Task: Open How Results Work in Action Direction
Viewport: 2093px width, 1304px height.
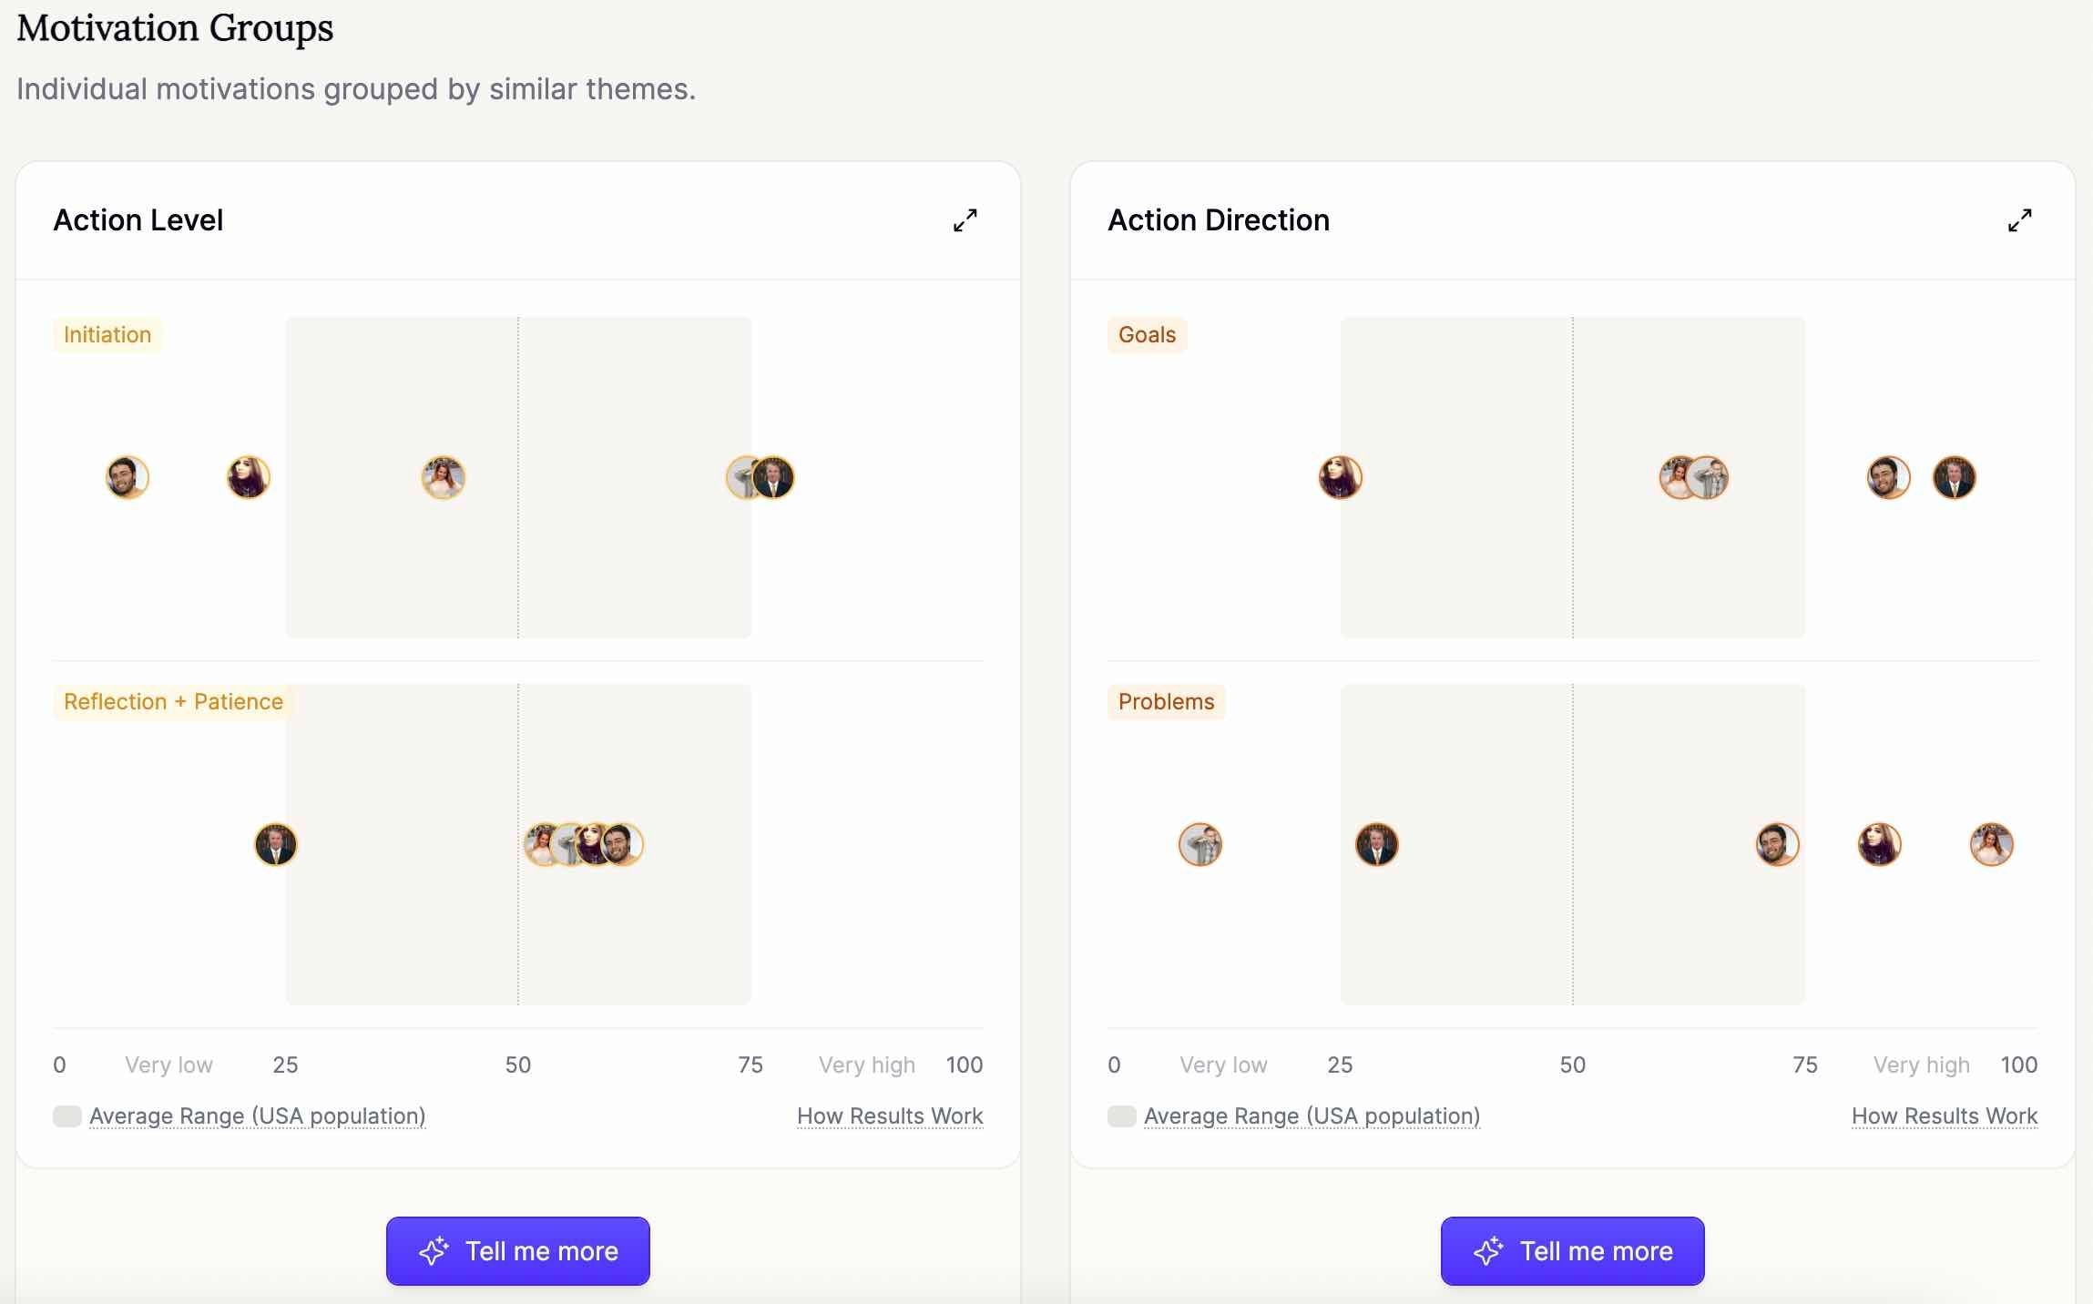Action: [x=1945, y=1116]
